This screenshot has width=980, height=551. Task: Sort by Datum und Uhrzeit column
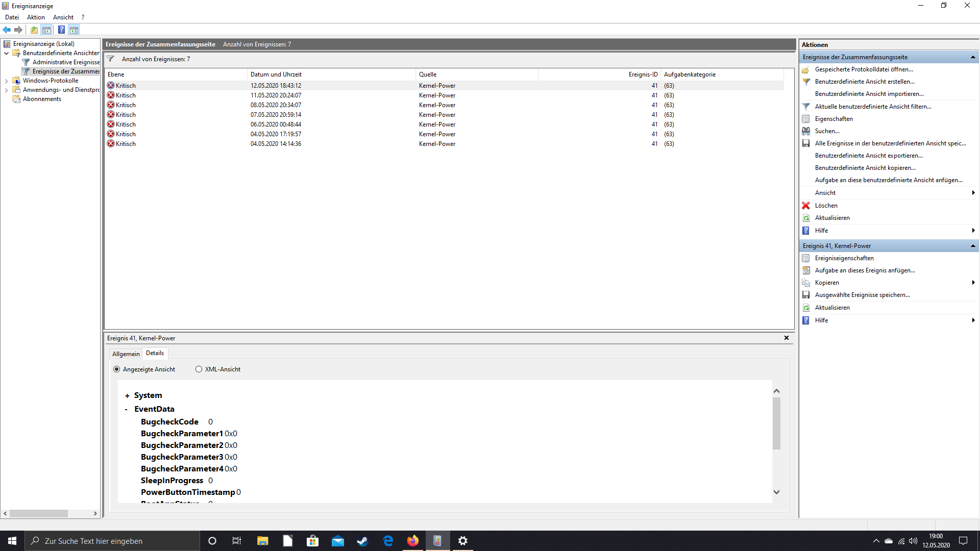pyautogui.click(x=332, y=74)
